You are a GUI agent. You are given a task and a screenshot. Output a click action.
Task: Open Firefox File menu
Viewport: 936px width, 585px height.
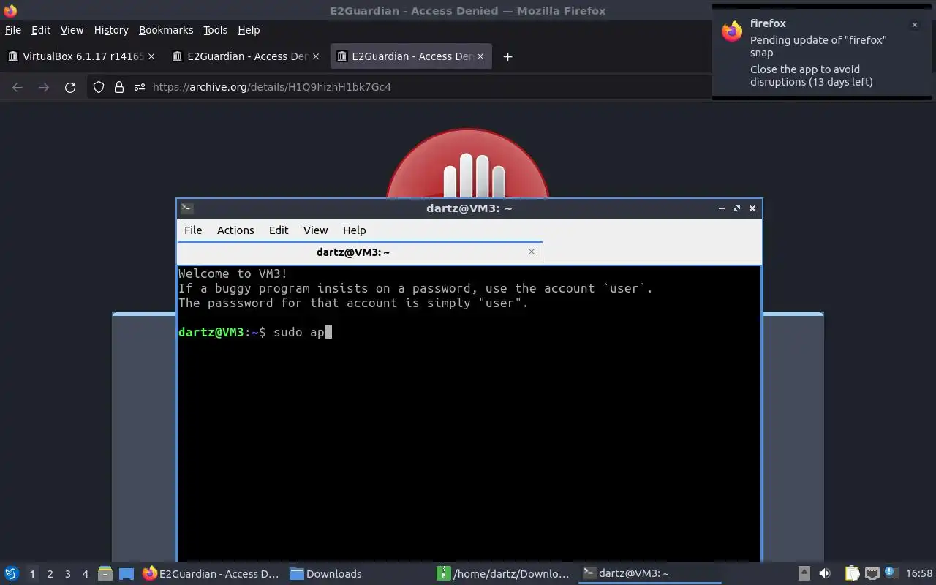pyautogui.click(x=13, y=30)
